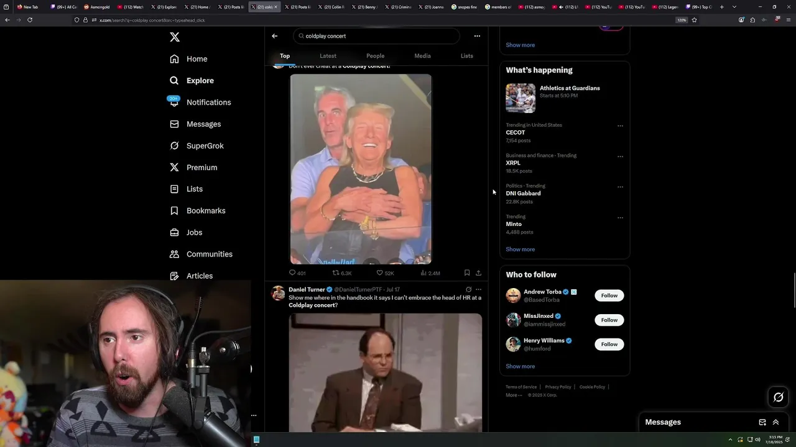Repost the post with 6.3K reposts

[x=342, y=273]
